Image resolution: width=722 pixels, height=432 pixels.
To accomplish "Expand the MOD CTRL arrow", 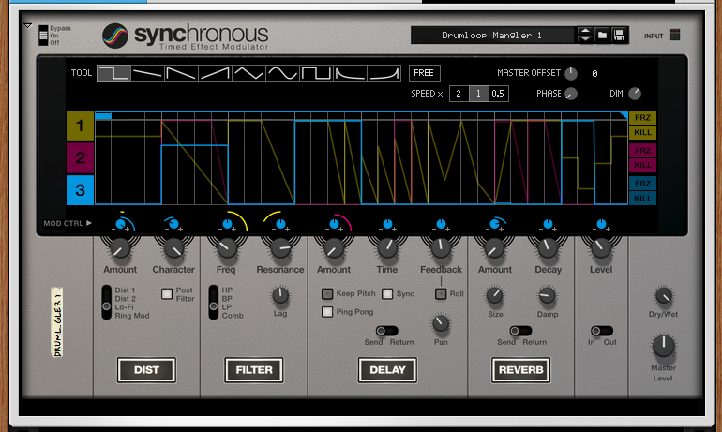I will click(x=89, y=223).
